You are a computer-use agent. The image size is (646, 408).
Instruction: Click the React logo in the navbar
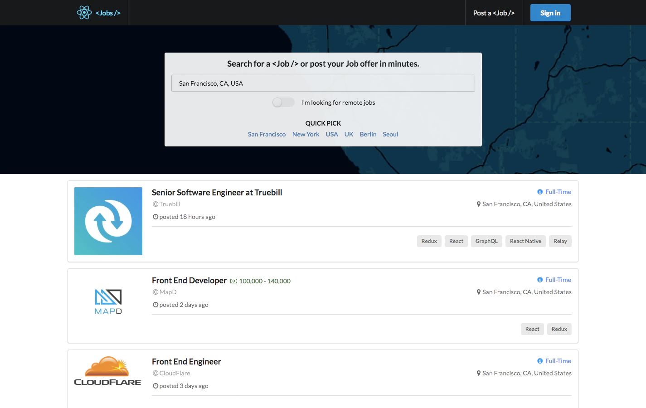[84, 13]
